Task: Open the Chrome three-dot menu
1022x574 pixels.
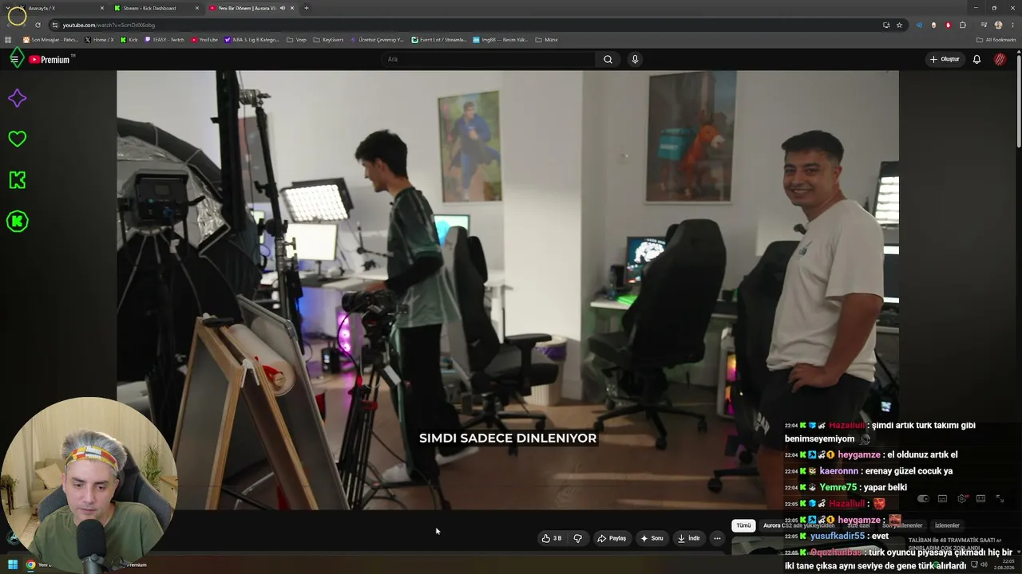Action: click(1011, 25)
